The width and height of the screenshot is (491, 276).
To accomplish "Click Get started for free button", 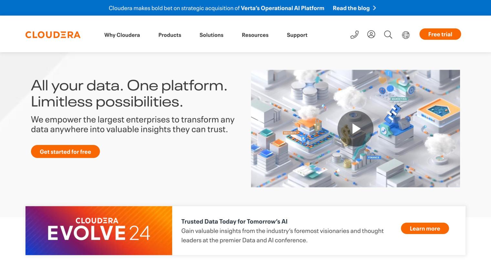I will tap(65, 151).
